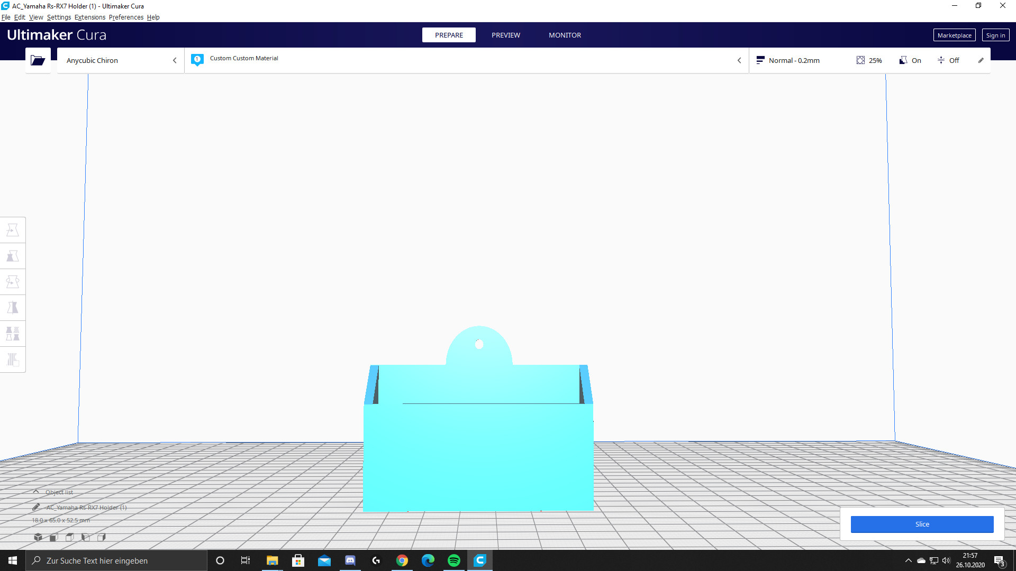This screenshot has width=1016, height=571.
Task: Select the Scale tool in left toolbar
Action: [x=13, y=256]
